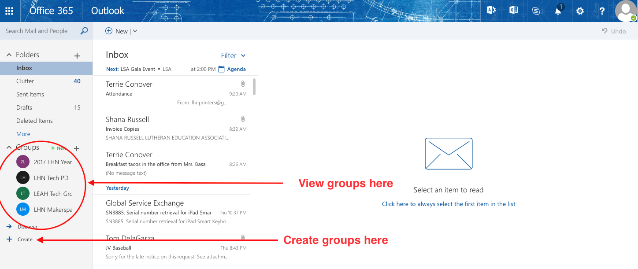The height and width of the screenshot is (269, 638).
Task: Open the LEAH Tech group avatar
Action: [23, 194]
